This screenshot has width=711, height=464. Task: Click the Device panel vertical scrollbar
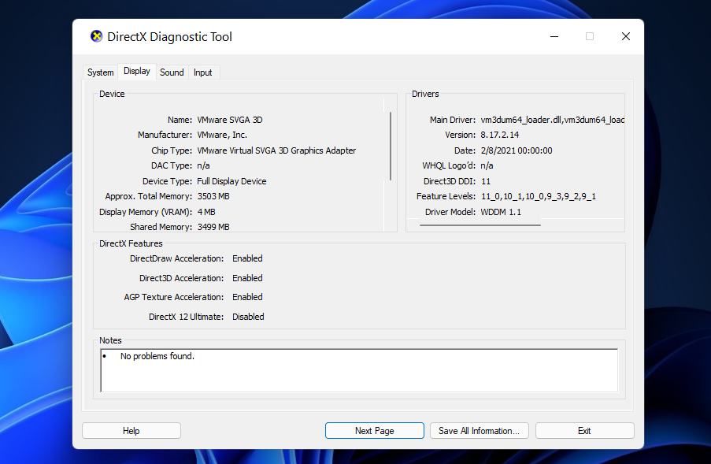coord(390,146)
